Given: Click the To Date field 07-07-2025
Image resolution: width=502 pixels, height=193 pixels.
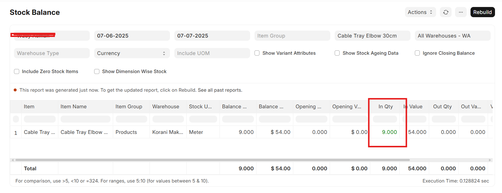Looking at the screenshot, I should tap(212, 36).
